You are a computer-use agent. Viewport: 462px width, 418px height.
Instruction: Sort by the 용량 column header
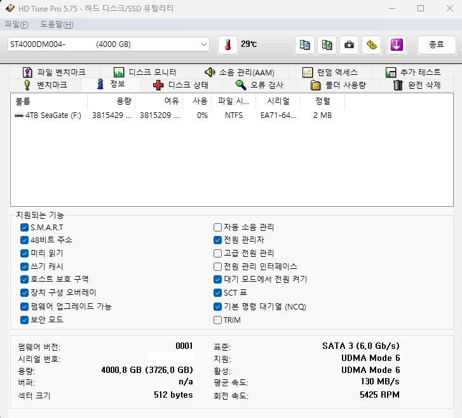click(x=111, y=101)
